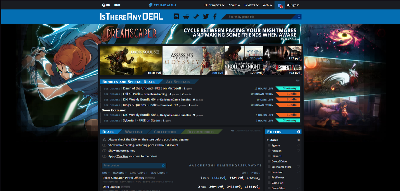Screen dimensions: 400x191
Task: Click the heart icon next to GameBillet
Action: [x=298, y=188]
